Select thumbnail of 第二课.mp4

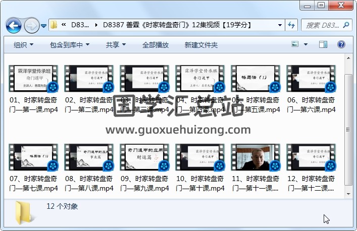(89, 79)
